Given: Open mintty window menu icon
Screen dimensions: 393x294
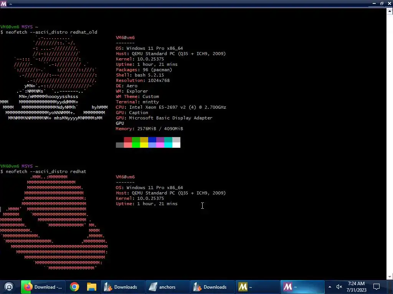Looking at the screenshot, I should click(x=3, y=3).
